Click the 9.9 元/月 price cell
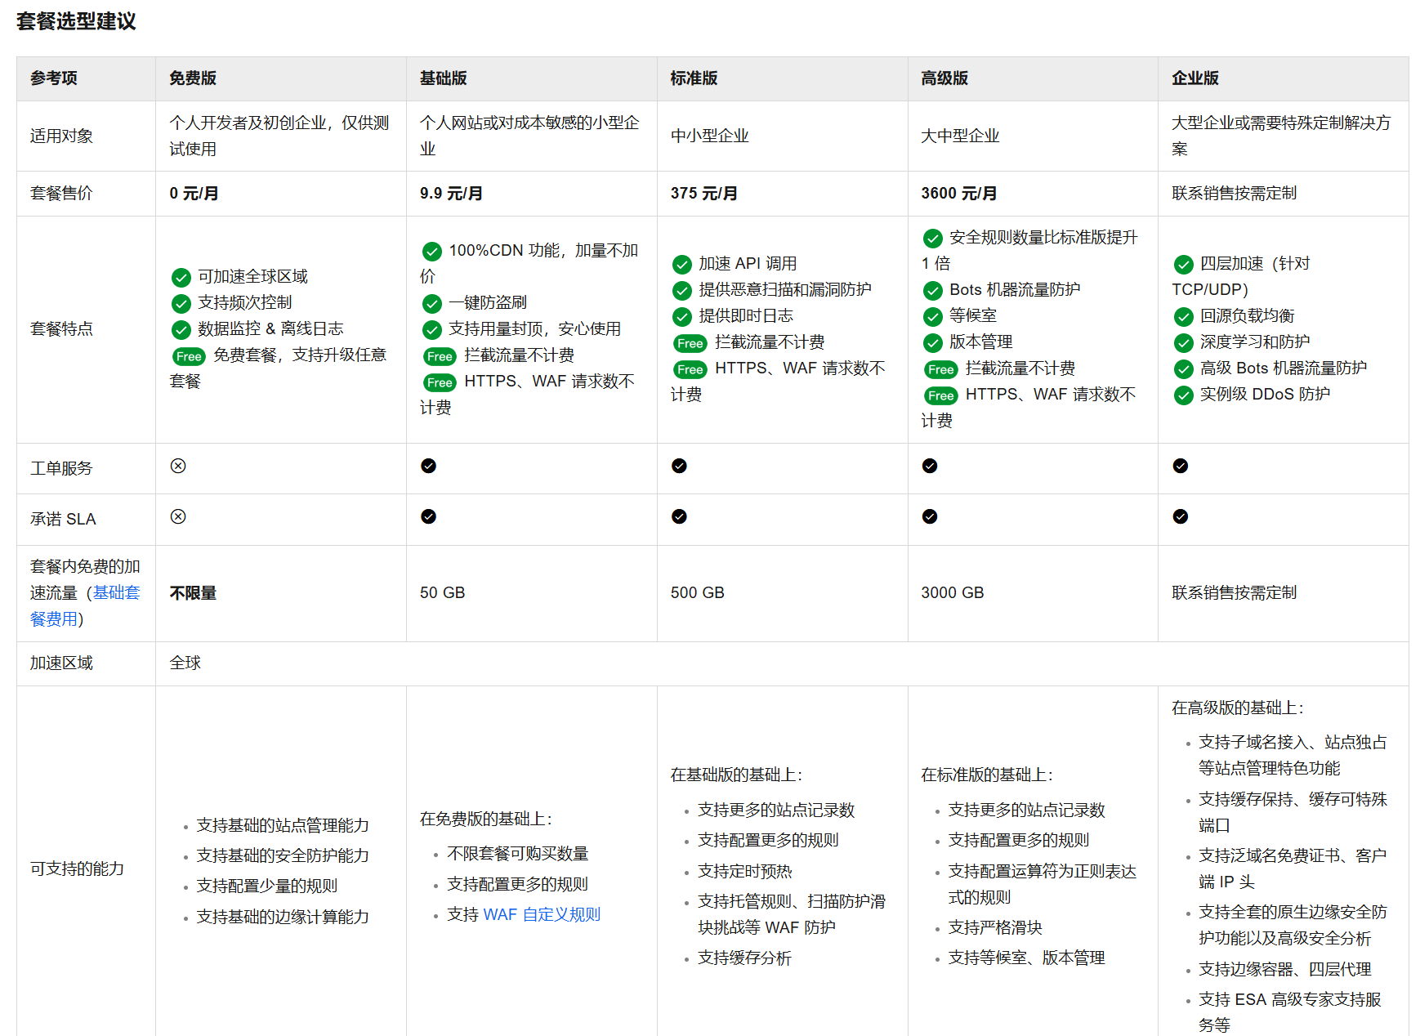 tap(451, 194)
